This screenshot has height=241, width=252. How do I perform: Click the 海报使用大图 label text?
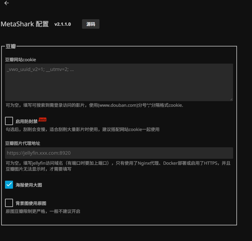(29, 185)
